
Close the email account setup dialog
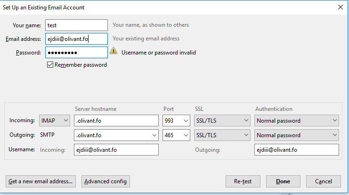[x=341, y=7]
